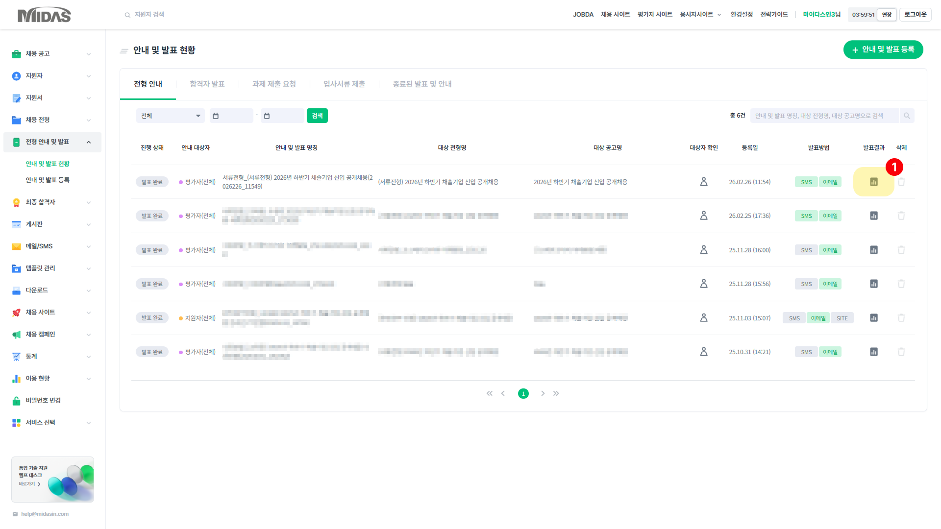Click recipient check person icon in 25.11.28 (16:00) row
Image resolution: width=941 pixels, height=529 pixels.
point(703,250)
